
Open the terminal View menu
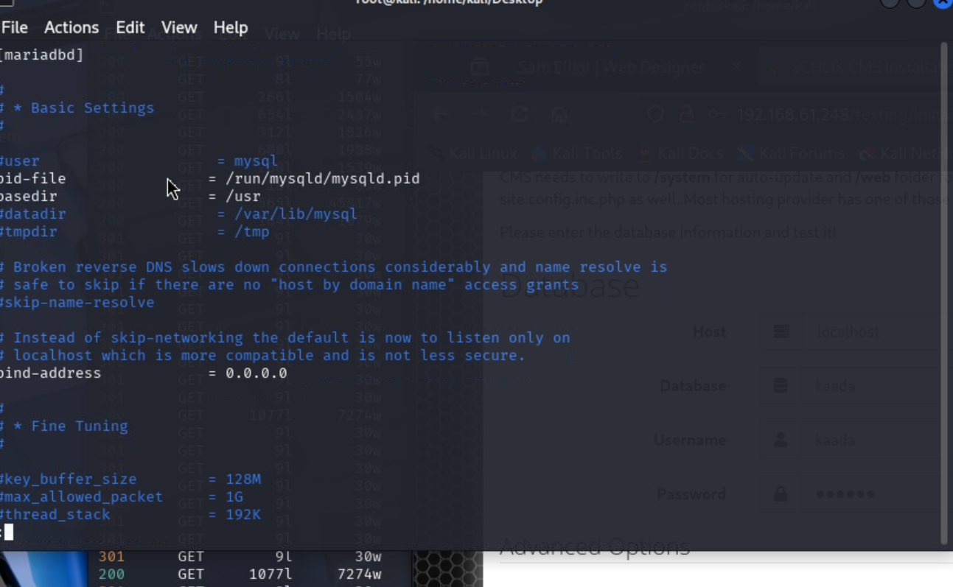[x=179, y=27]
